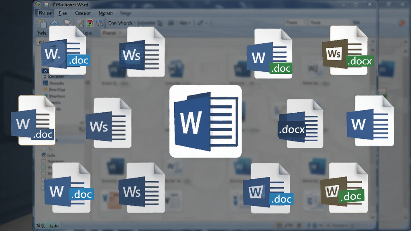The image size is (411, 231).
Task: Click the small save icon in the title bar
Action: click(46, 5)
